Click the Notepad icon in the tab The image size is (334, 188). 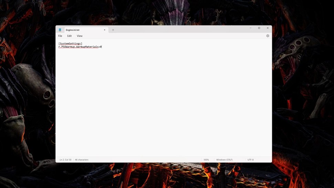pyautogui.click(x=60, y=30)
